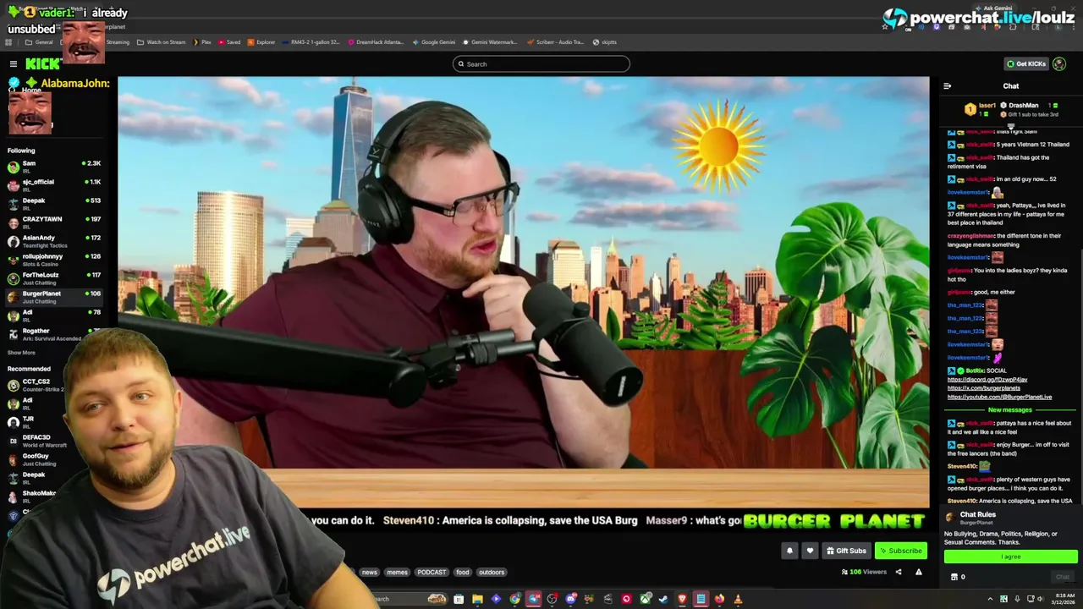
Task: Open the Plex bookmark
Action: [x=202, y=42]
